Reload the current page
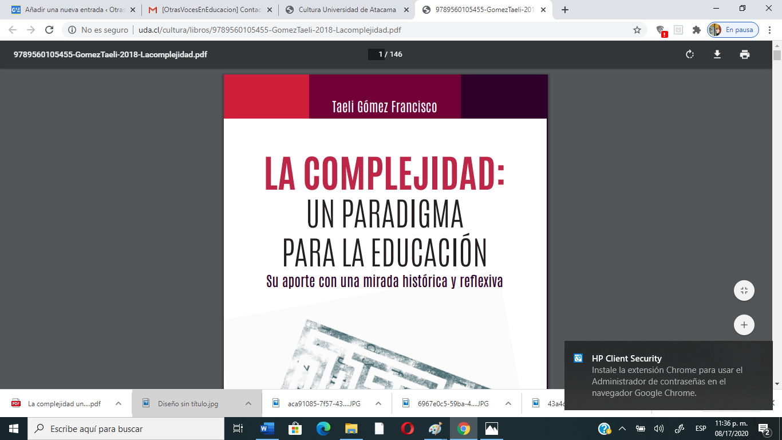The width and height of the screenshot is (782, 440). (49, 30)
